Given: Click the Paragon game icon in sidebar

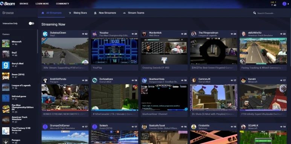Looking at the screenshot, I should click(6, 141).
